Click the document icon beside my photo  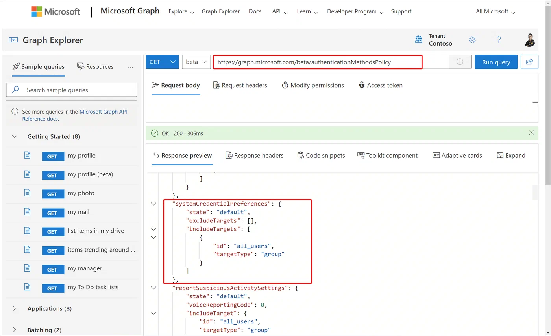(27, 193)
